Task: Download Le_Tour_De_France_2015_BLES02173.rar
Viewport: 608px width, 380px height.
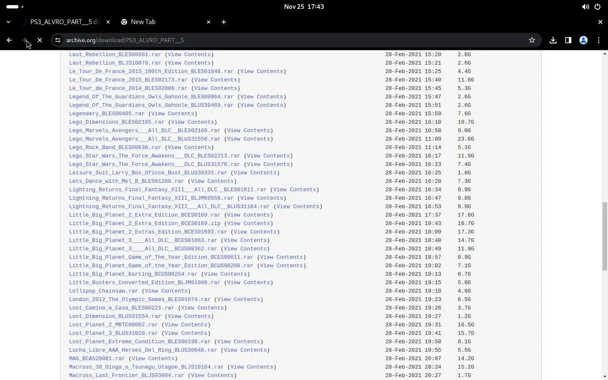Action: coord(128,80)
